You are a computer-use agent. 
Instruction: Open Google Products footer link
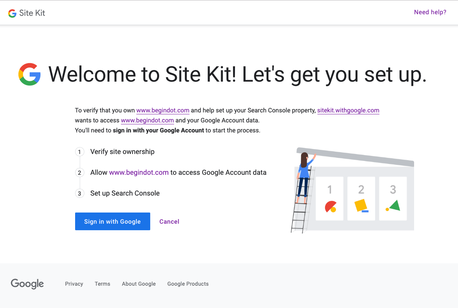[x=188, y=284]
